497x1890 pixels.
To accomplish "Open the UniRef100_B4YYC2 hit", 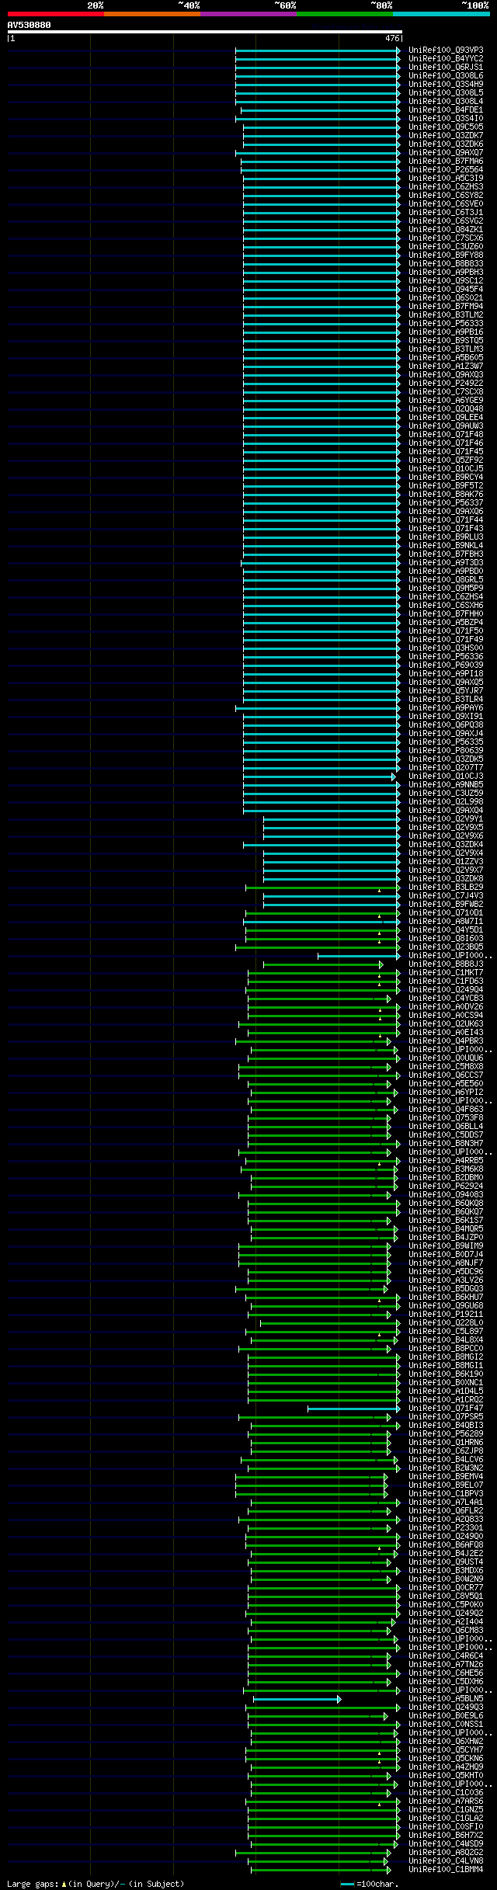I will (x=446, y=58).
